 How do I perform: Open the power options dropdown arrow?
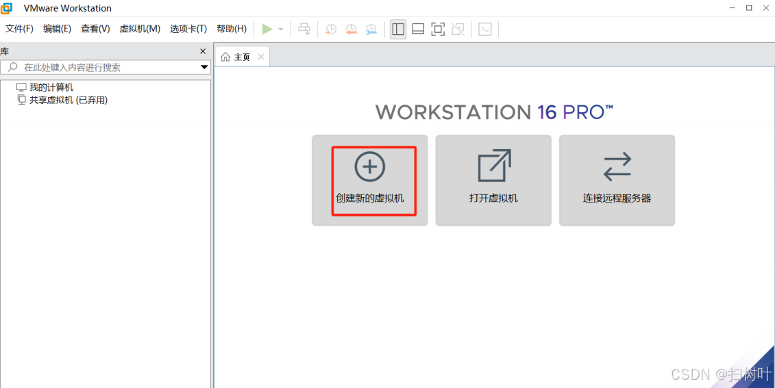click(281, 29)
